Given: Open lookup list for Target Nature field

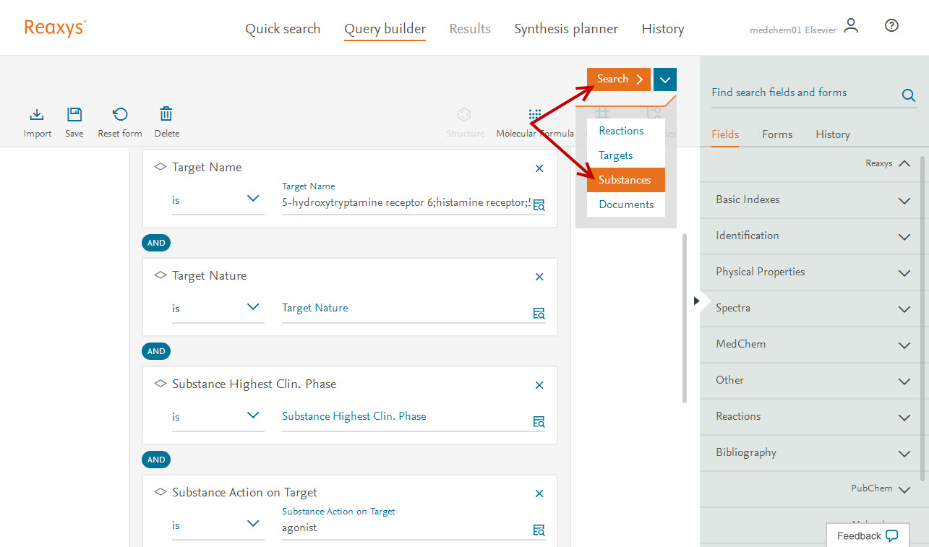Looking at the screenshot, I should point(539,314).
